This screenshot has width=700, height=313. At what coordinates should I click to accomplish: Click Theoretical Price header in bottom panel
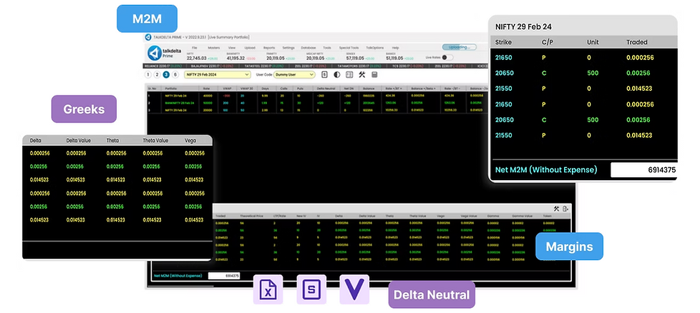251,216
